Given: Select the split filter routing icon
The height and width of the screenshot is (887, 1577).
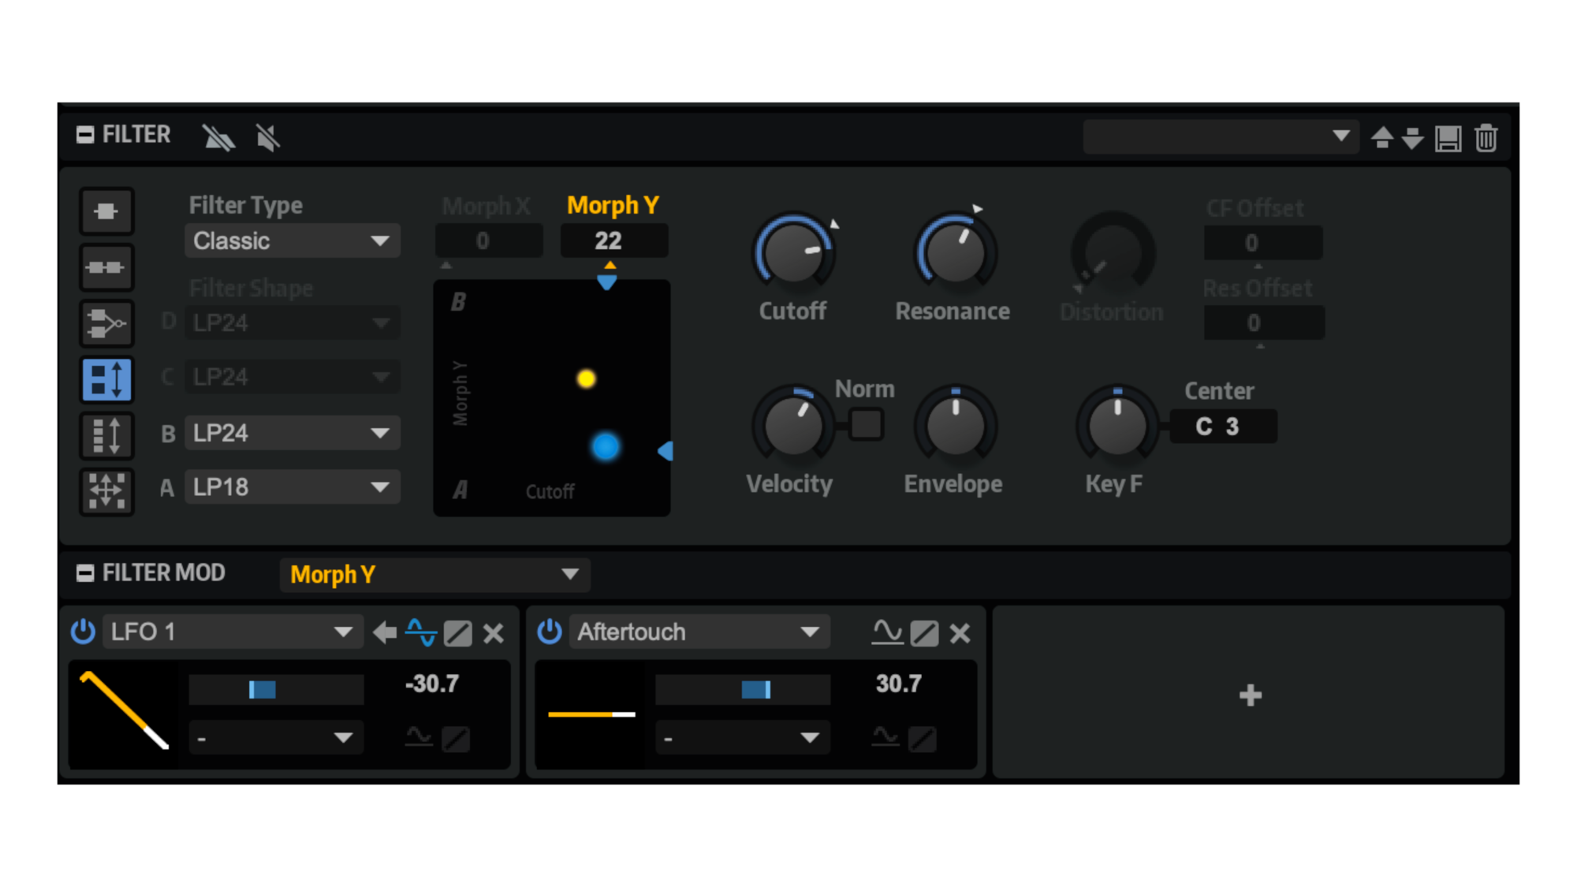Looking at the screenshot, I should point(106,323).
